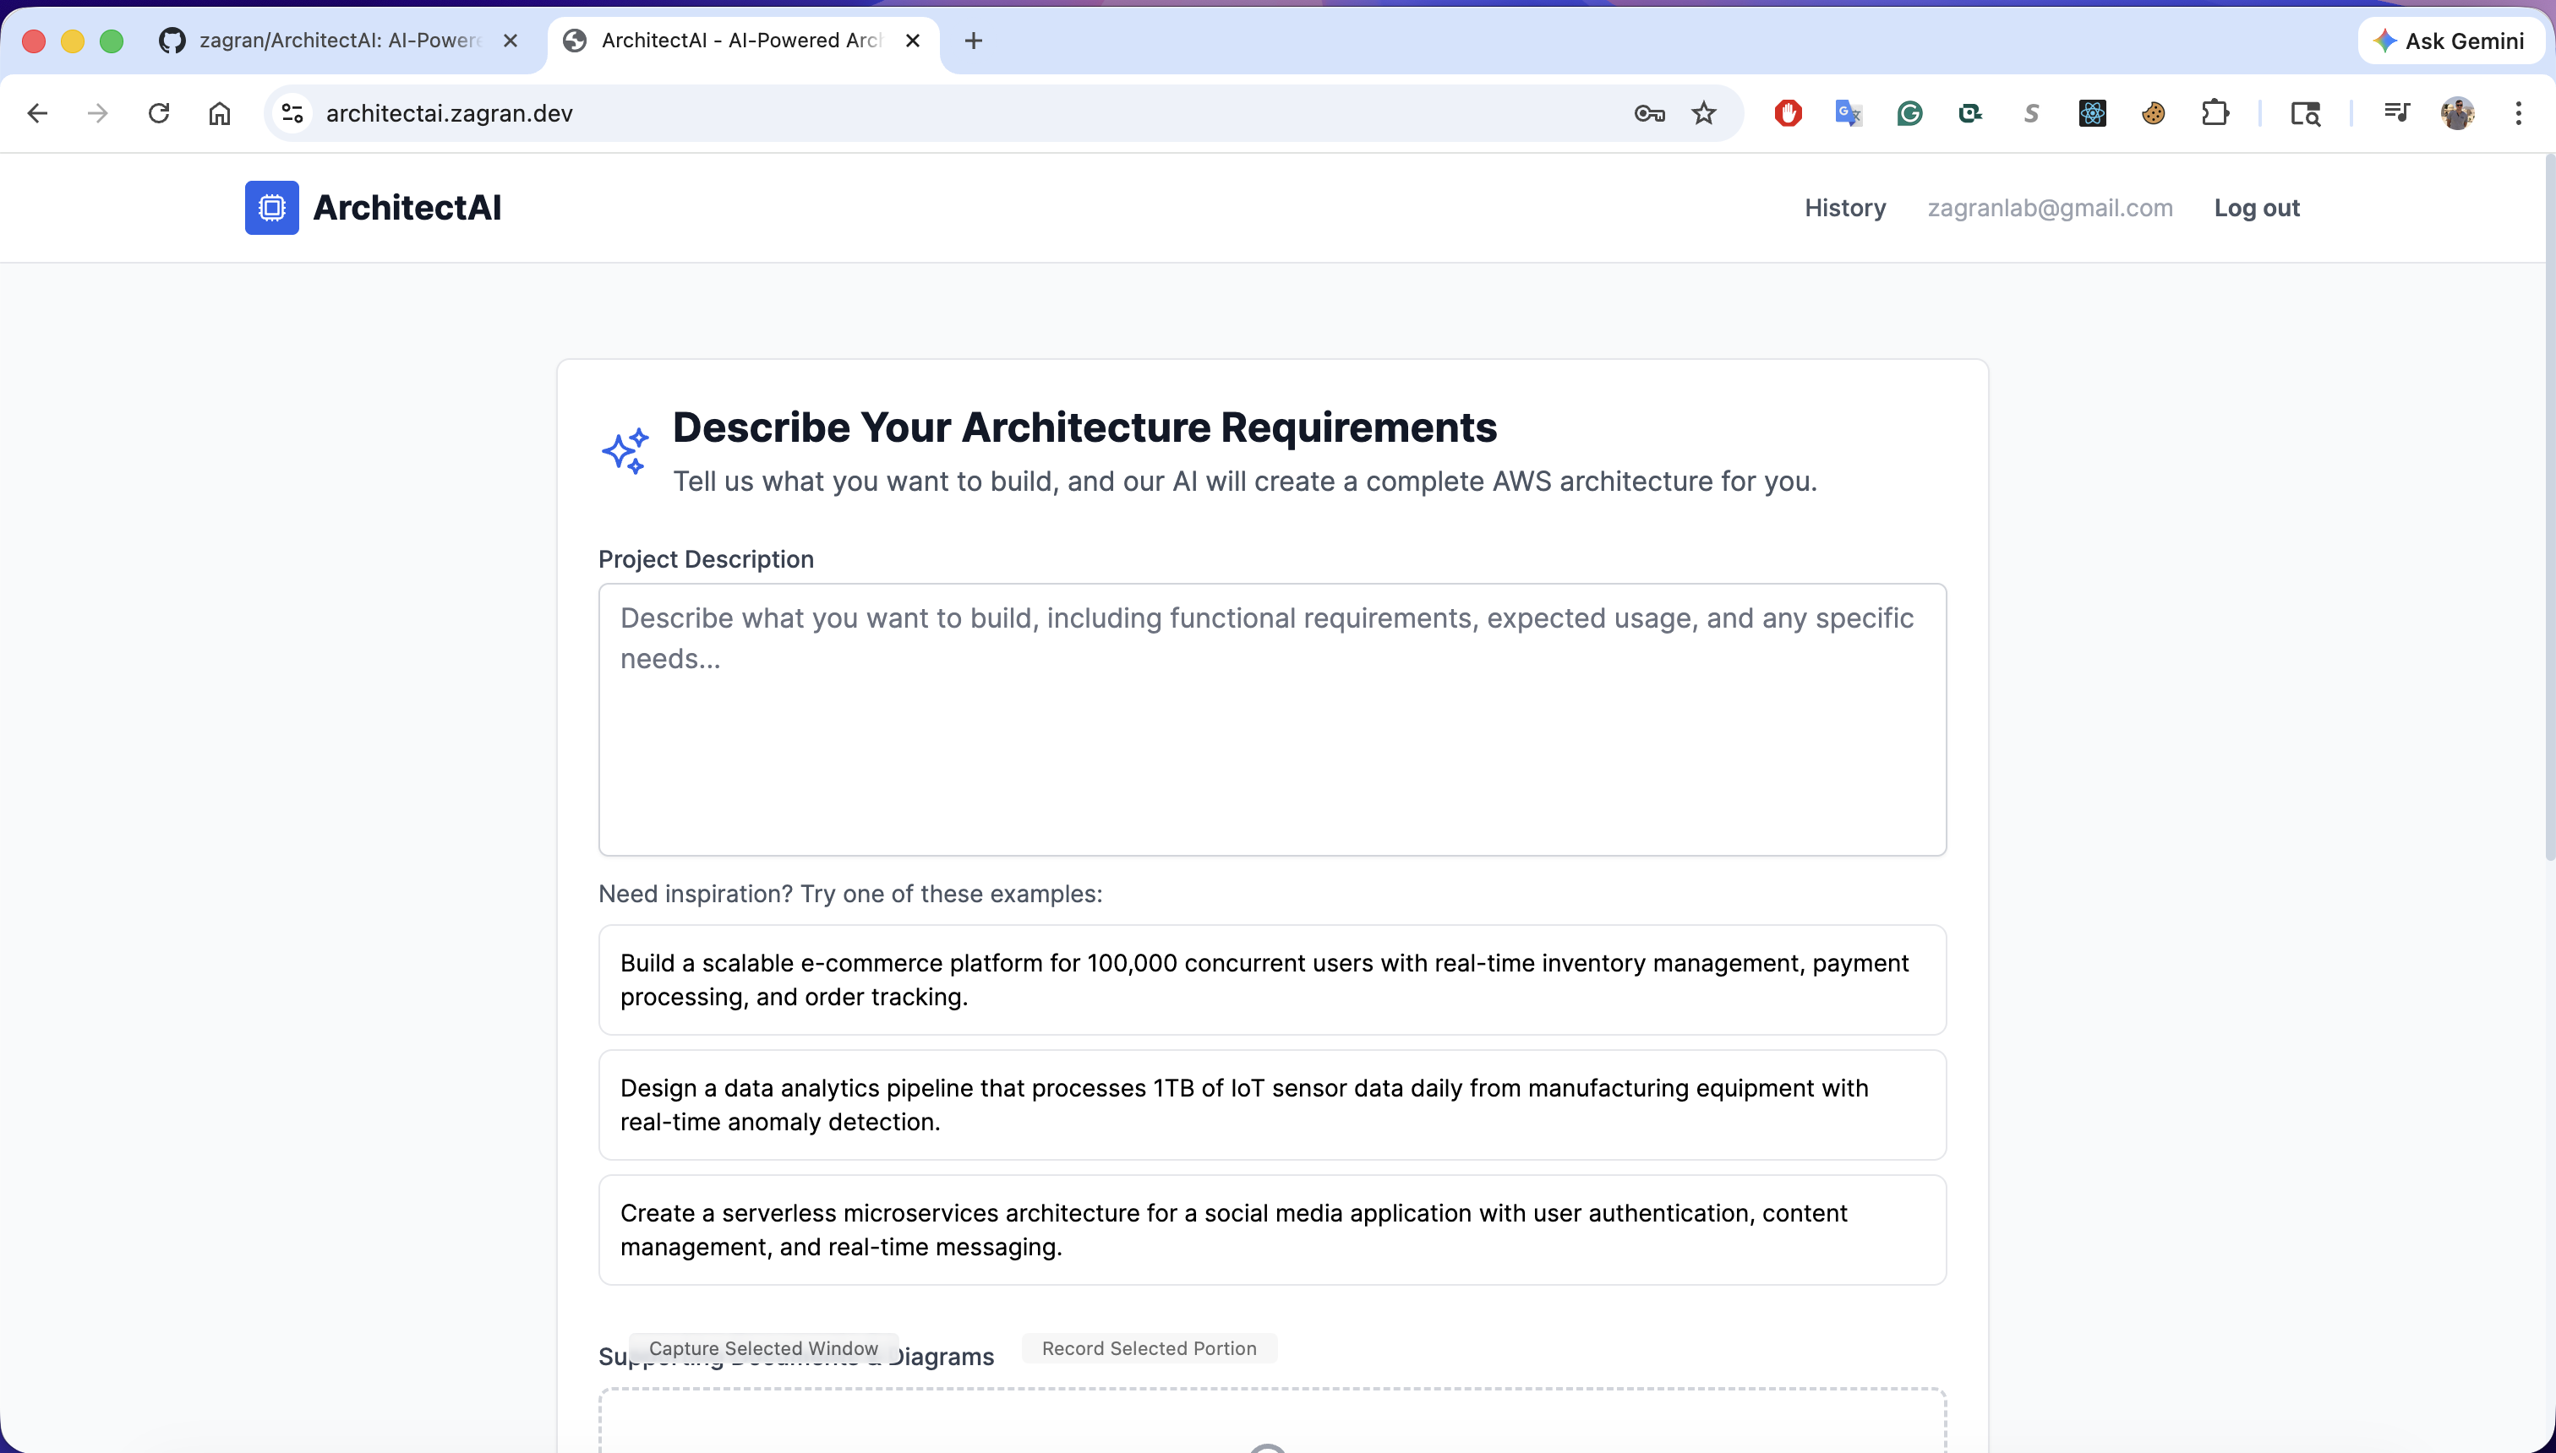The image size is (2556, 1453).
Task: Click into the Project Description text area
Action: (1272, 719)
